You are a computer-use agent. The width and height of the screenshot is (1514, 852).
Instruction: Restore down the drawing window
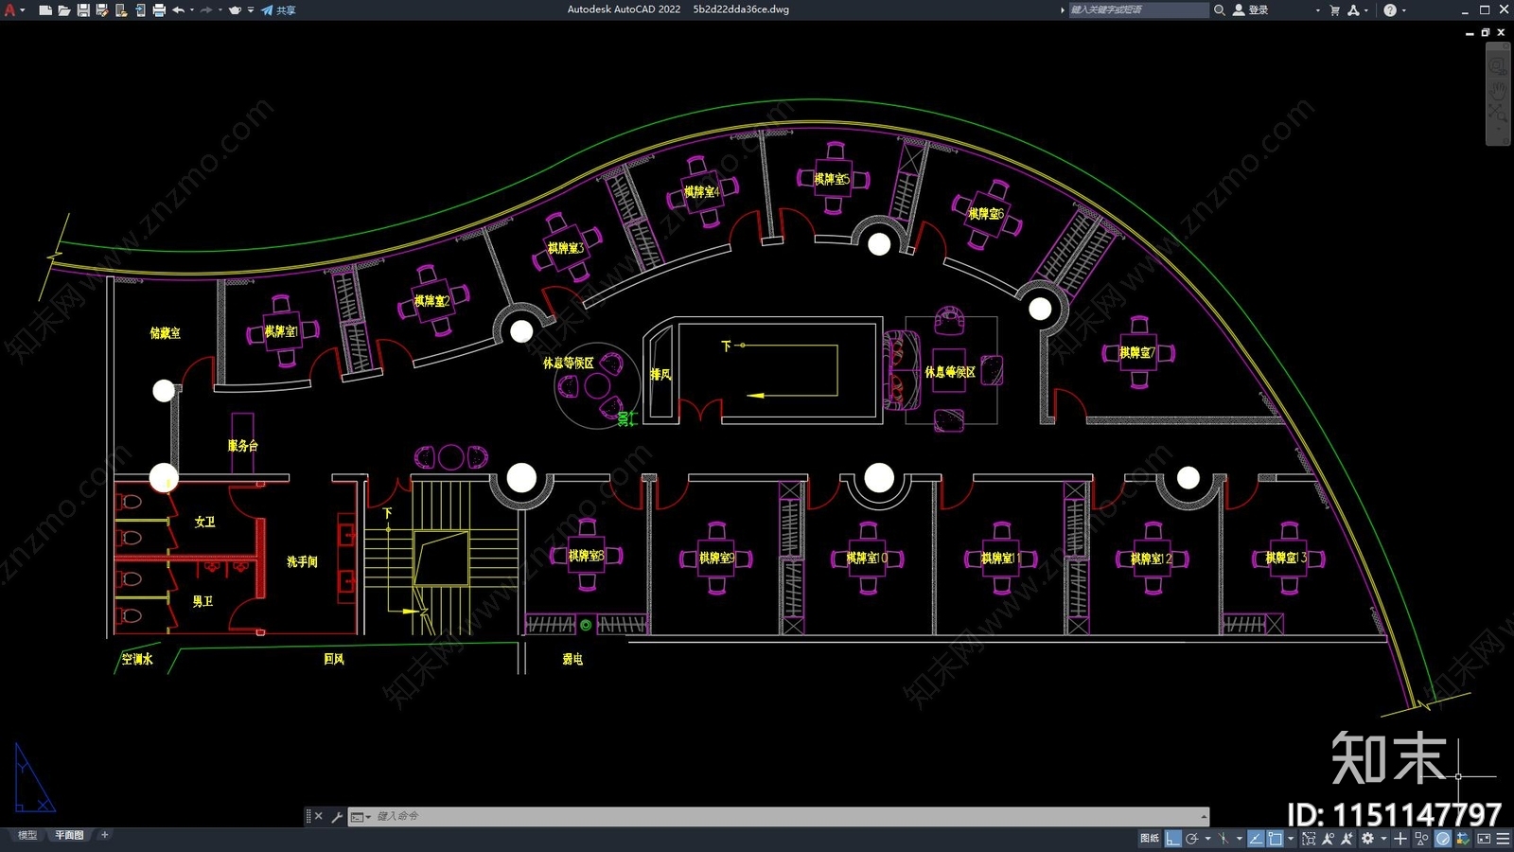pyautogui.click(x=1486, y=32)
